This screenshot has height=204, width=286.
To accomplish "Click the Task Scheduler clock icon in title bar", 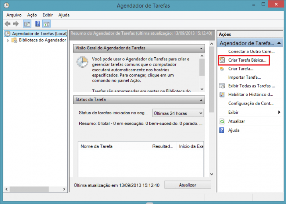I will [6, 5].
